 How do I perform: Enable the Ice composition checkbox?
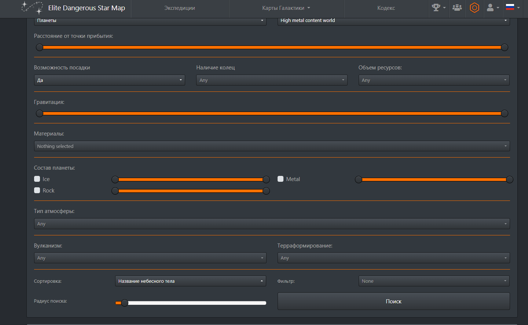37,179
